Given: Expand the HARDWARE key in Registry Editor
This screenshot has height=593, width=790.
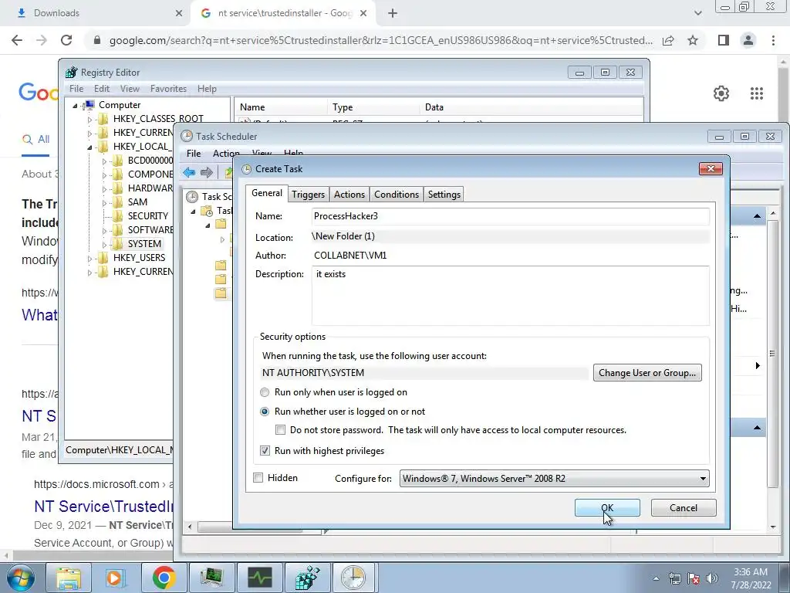Looking at the screenshot, I should pyautogui.click(x=104, y=189).
